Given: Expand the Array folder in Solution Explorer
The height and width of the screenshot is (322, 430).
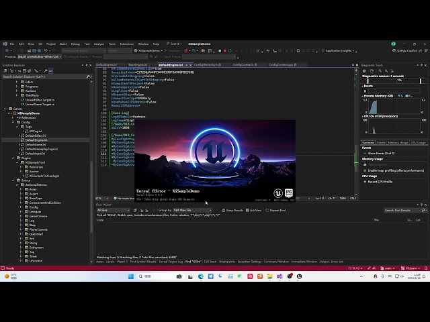Looking at the screenshot, I should click(x=21, y=189).
